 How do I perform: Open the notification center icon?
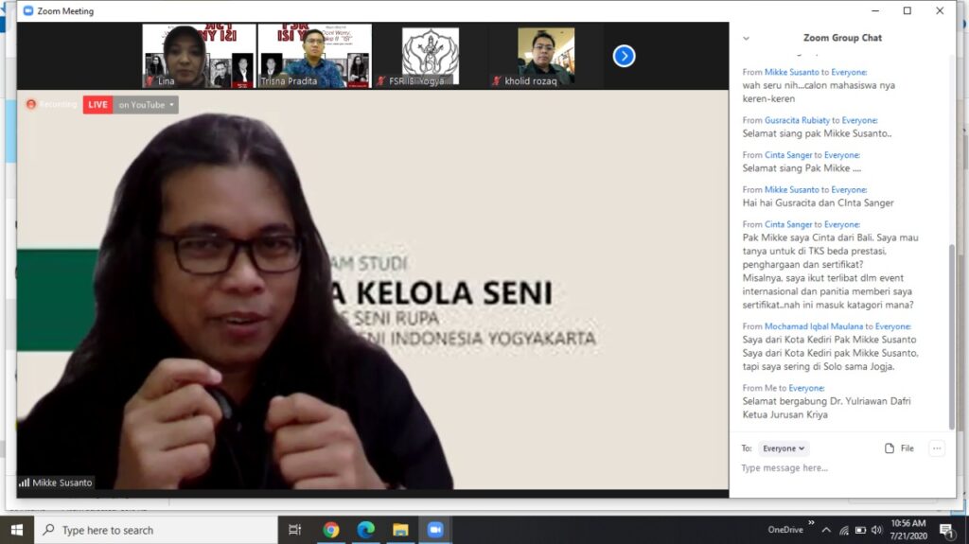pos(945,530)
